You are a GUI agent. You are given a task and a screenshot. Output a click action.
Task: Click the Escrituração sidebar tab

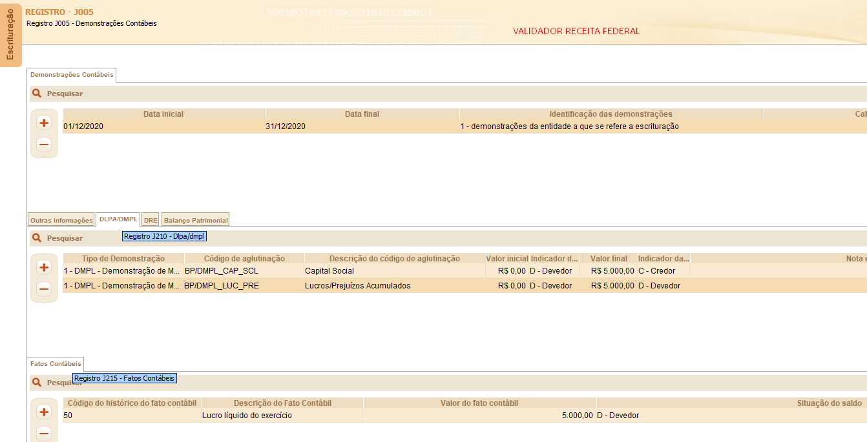(x=10, y=34)
